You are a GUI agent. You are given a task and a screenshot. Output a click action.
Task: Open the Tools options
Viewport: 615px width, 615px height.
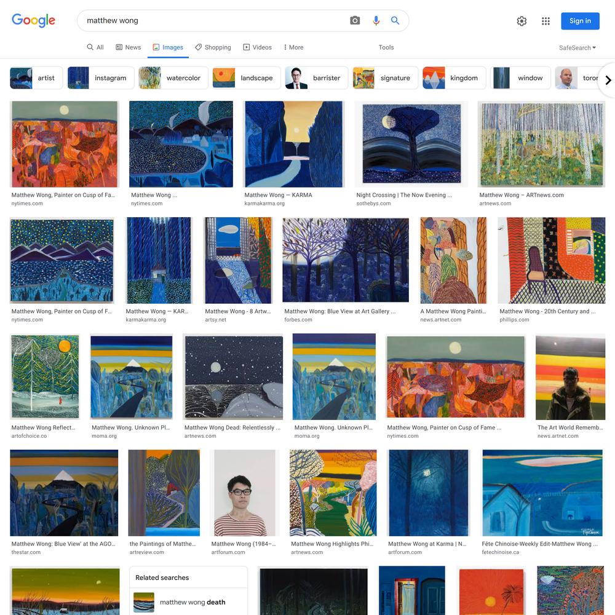click(x=386, y=47)
